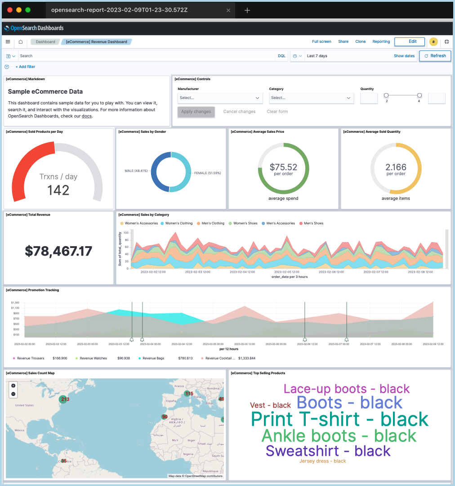Zoom in on the Sales Count Map

click(13, 386)
